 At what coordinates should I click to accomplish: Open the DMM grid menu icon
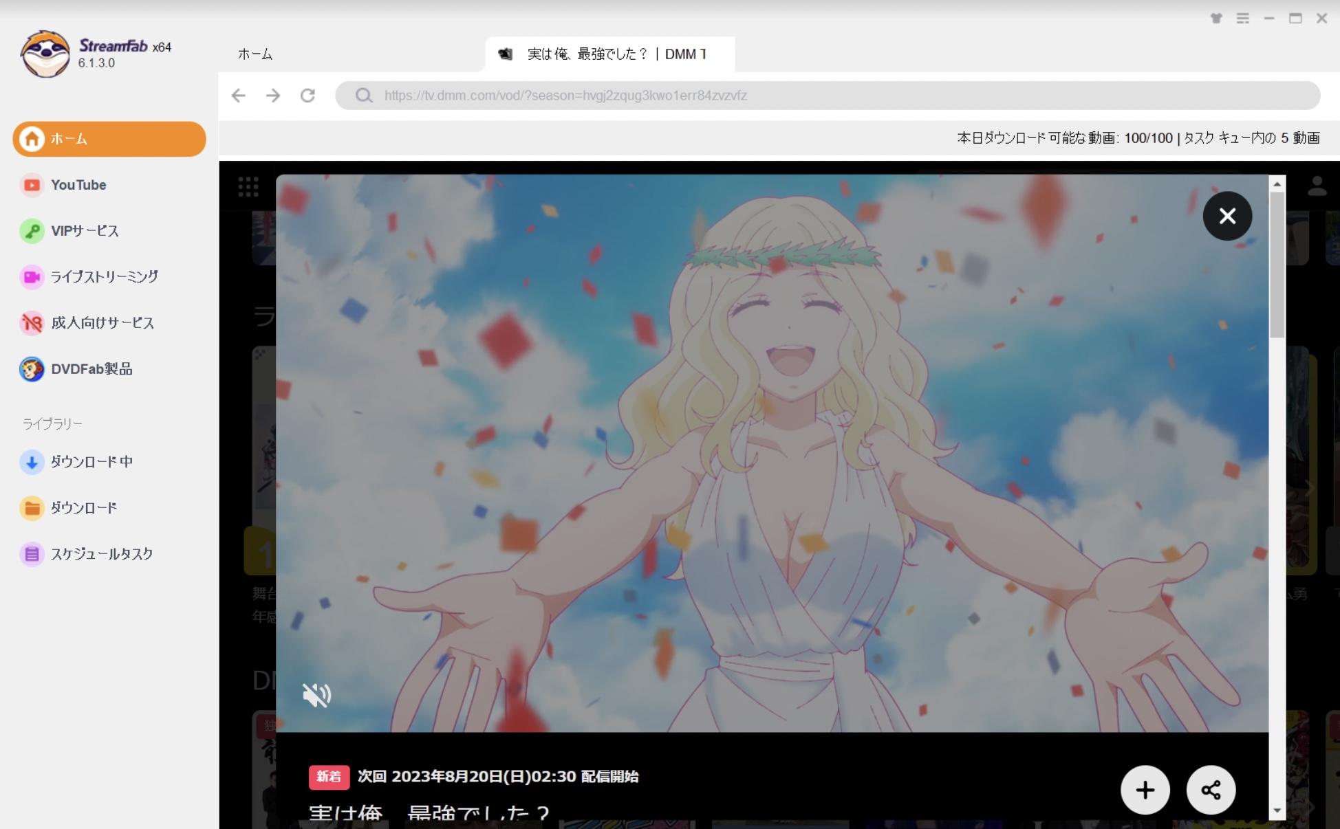248,186
